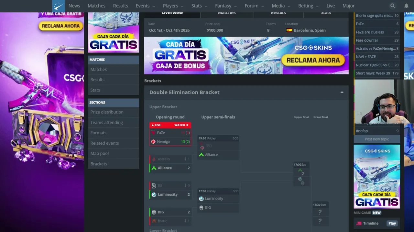Click Luminosity's logo in the Upper semi-finals
This screenshot has height=232, width=414.
(201, 198)
